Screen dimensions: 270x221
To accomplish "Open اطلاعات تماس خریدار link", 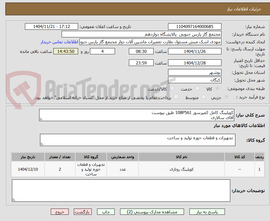I will [x=59, y=42].
